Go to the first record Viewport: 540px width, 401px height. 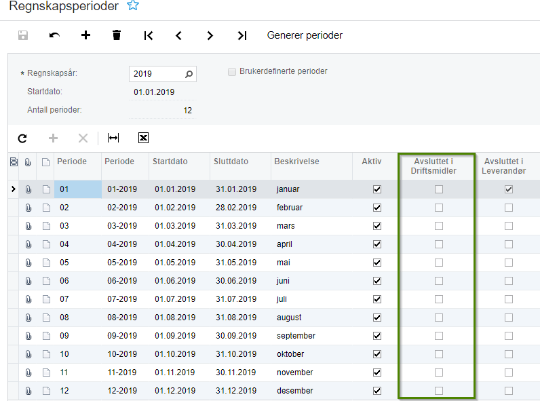149,35
